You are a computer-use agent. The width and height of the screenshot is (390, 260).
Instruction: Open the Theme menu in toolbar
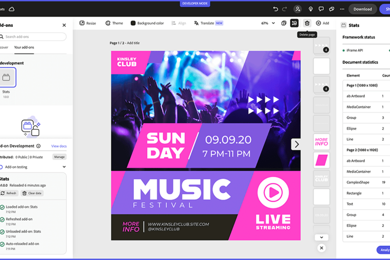(x=114, y=23)
